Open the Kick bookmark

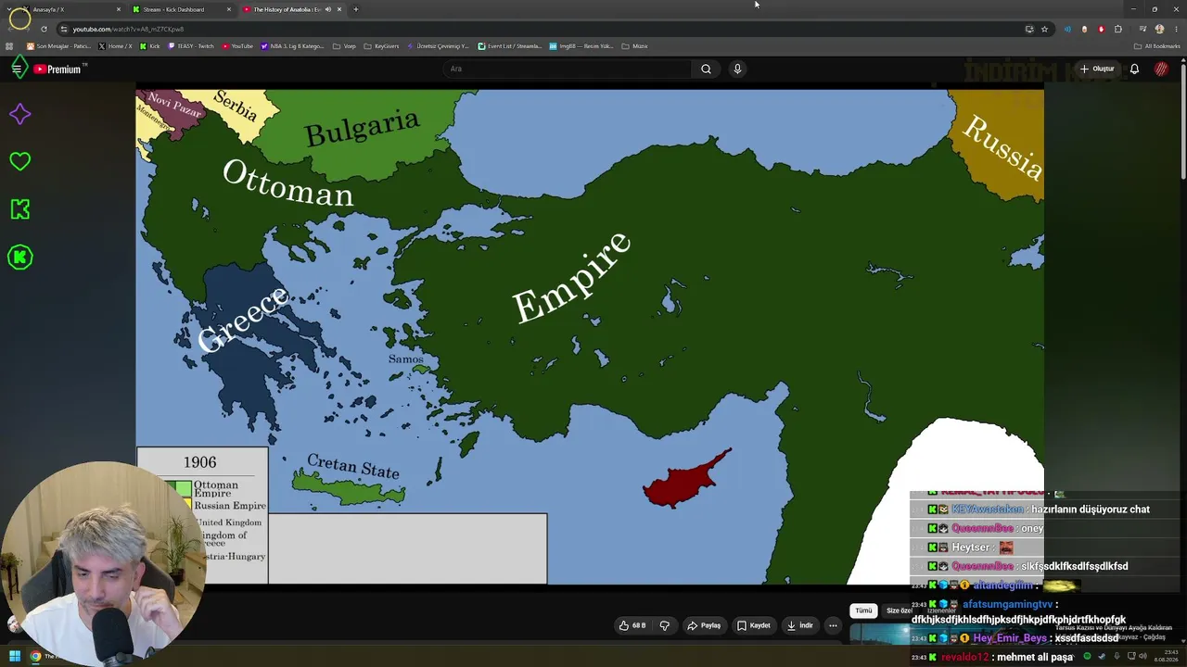tap(150, 46)
